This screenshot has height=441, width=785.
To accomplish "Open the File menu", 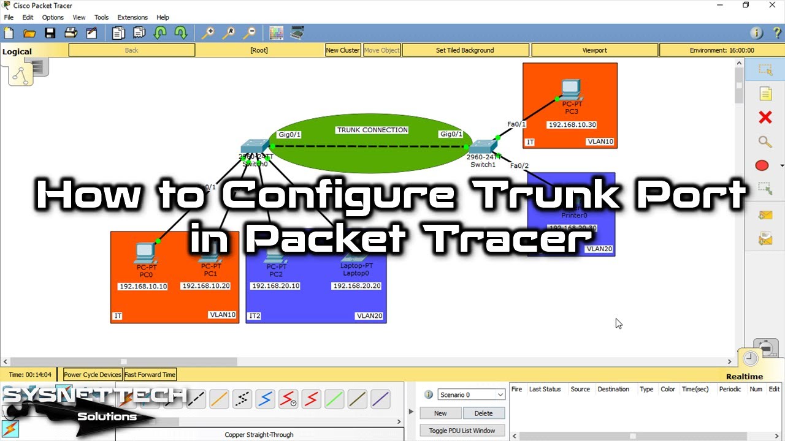I will pos(9,17).
